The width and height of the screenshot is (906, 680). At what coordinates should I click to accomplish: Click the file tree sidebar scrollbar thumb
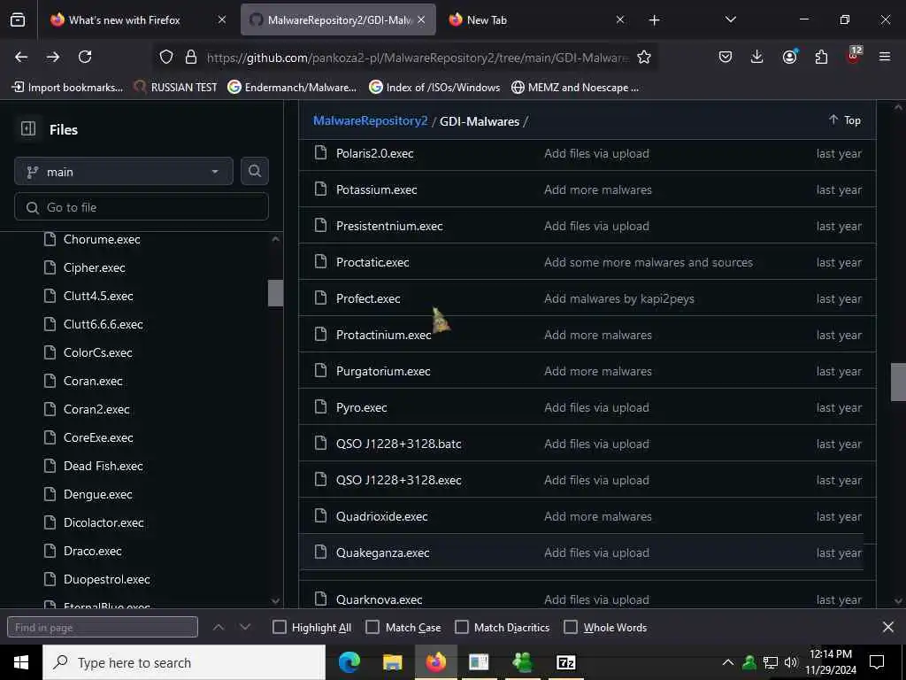276,292
